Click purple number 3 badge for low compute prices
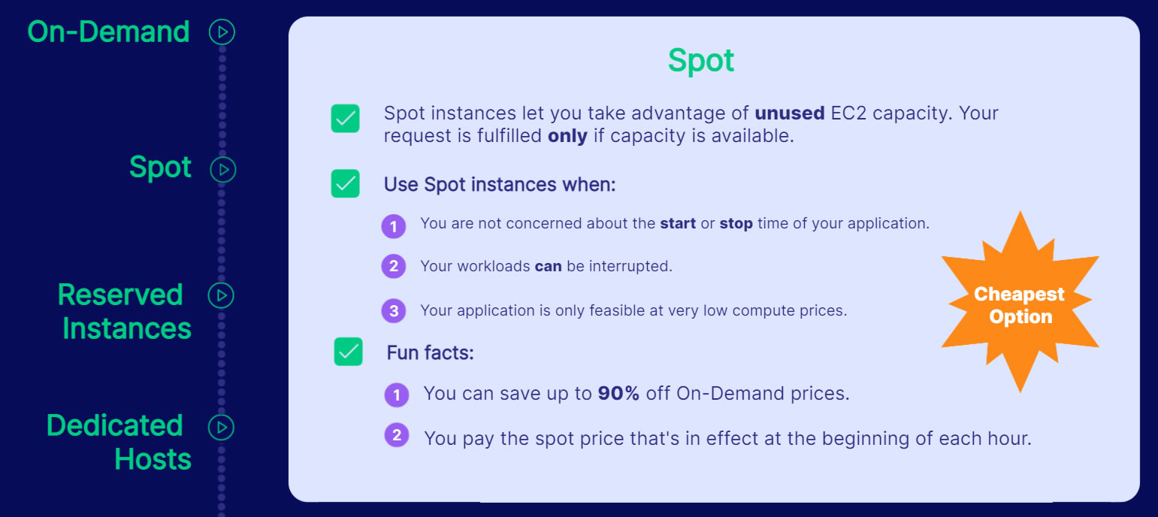The width and height of the screenshot is (1158, 517). click(393, 310)
